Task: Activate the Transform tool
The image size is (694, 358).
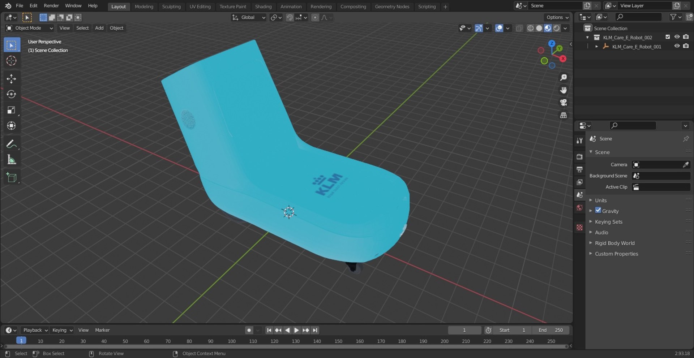Action: [12, 126]
